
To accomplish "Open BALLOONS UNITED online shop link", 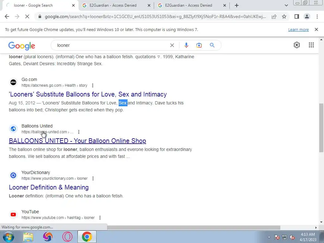I will coord(78,141).
